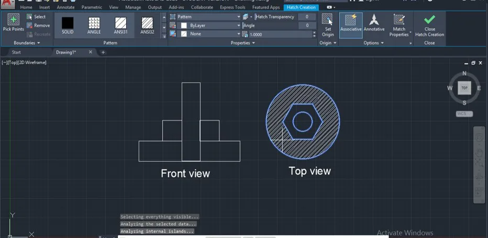The width and height of the screenshot is (488, 238).
Task: Switch to the Start file tab
Action: [x=16, y=52]
